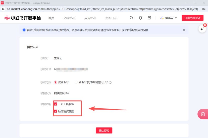The width and height of the screenshot is (208, 138).
Task: Click the Xiaohongshu open platform logo
Action: click(23, 18)
